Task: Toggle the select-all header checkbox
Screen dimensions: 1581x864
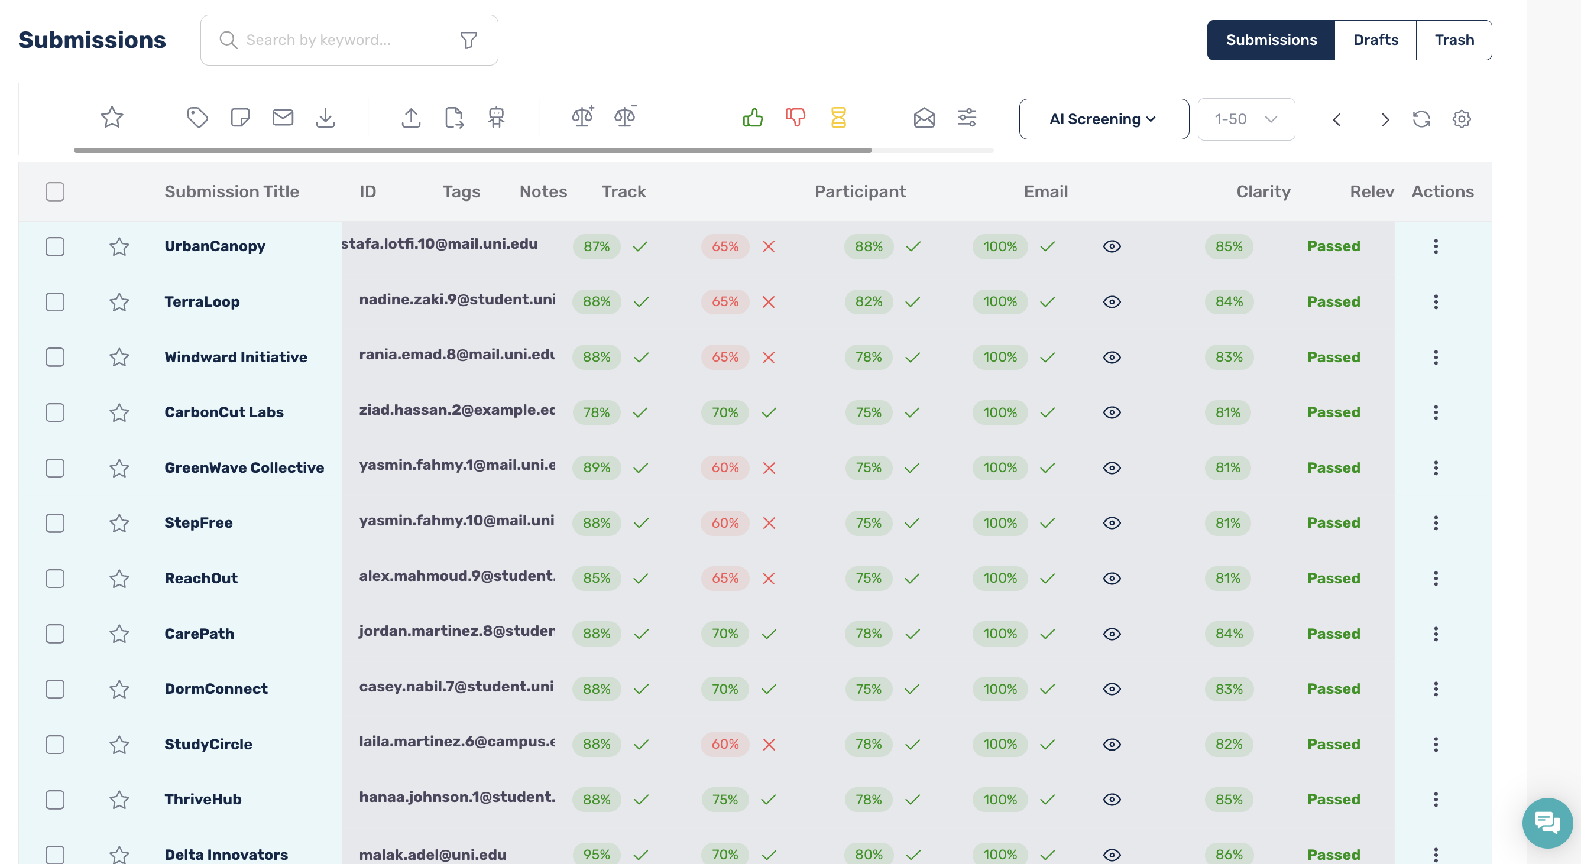Action: coord(54,191)
